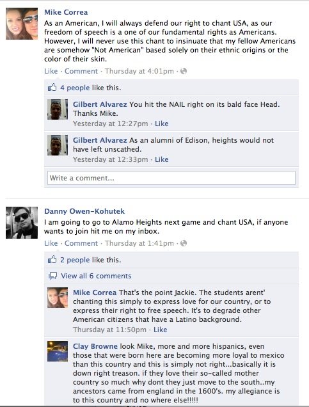
Task: Open the 4 people who like this
Action: click(75, 88)
